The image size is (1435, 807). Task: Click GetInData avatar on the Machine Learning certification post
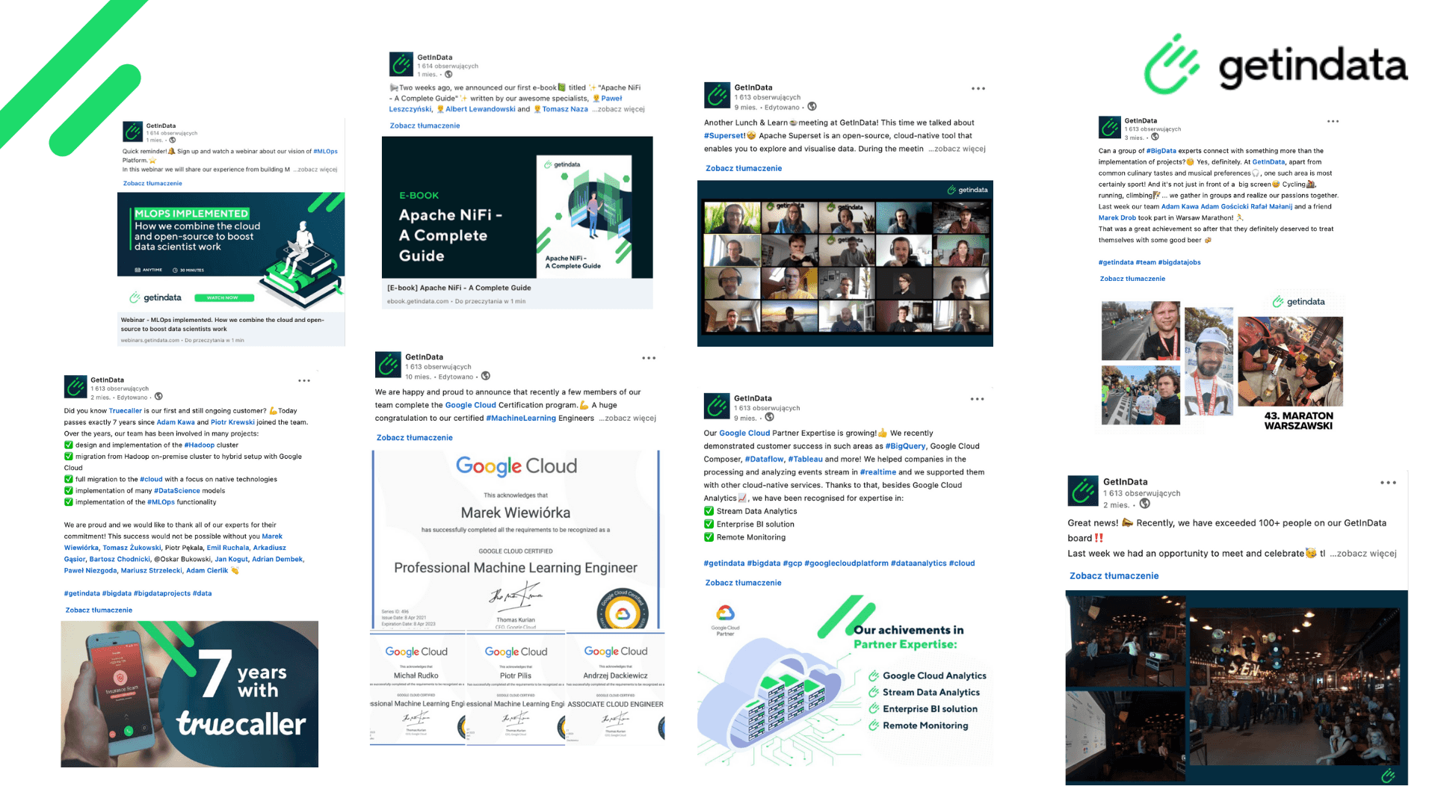(388, 365)
